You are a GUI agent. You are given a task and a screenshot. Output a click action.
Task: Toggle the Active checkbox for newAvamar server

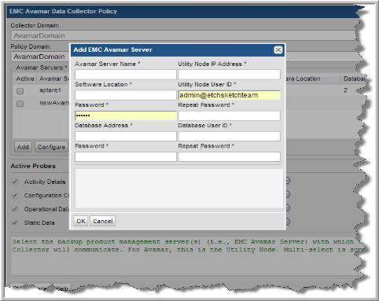click(x=20, y=104)
